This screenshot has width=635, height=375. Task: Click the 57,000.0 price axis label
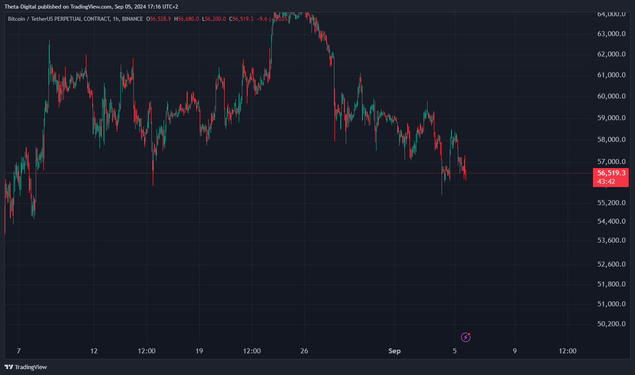(x=611, y=162)
